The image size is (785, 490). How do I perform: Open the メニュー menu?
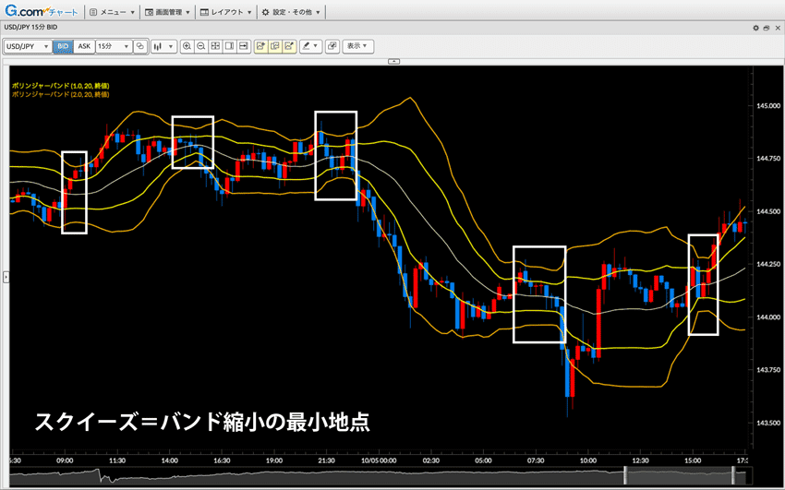click(x=114, y=13)
